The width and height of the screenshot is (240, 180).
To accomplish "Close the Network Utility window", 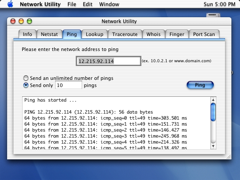I will (13, 21).
